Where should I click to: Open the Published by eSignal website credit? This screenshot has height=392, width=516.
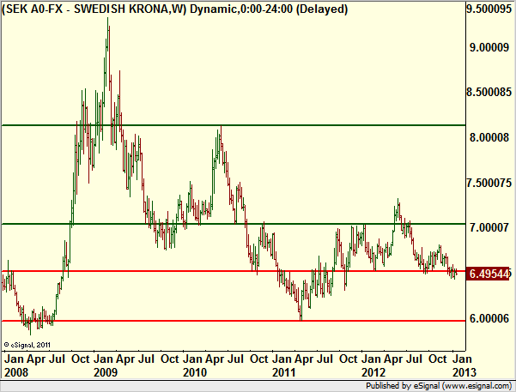(x=439, y=385)
